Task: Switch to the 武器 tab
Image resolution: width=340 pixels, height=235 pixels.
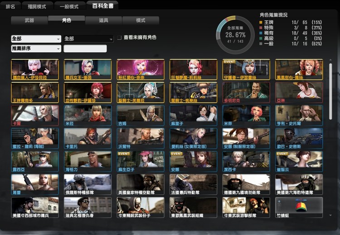Action: (29, 20)
